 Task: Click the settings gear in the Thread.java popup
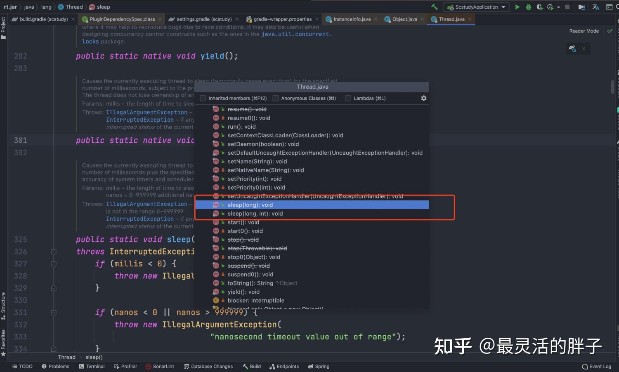[x=423, y=98]
